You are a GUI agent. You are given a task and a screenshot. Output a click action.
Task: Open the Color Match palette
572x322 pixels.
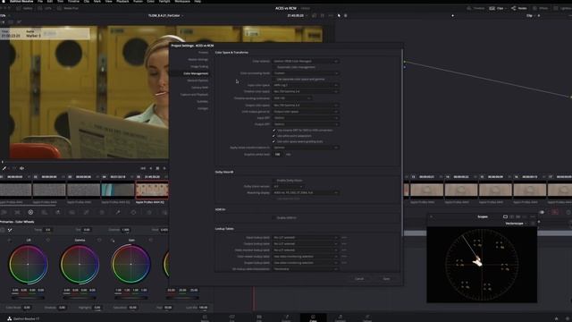coord(17,212)
